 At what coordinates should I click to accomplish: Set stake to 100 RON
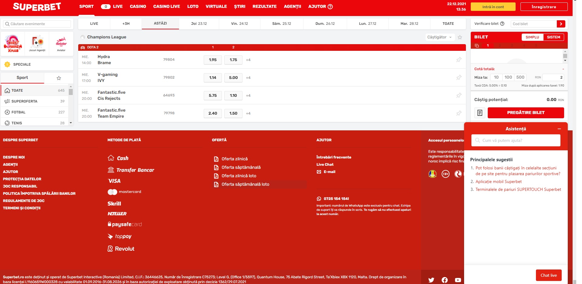click(508, 77)
